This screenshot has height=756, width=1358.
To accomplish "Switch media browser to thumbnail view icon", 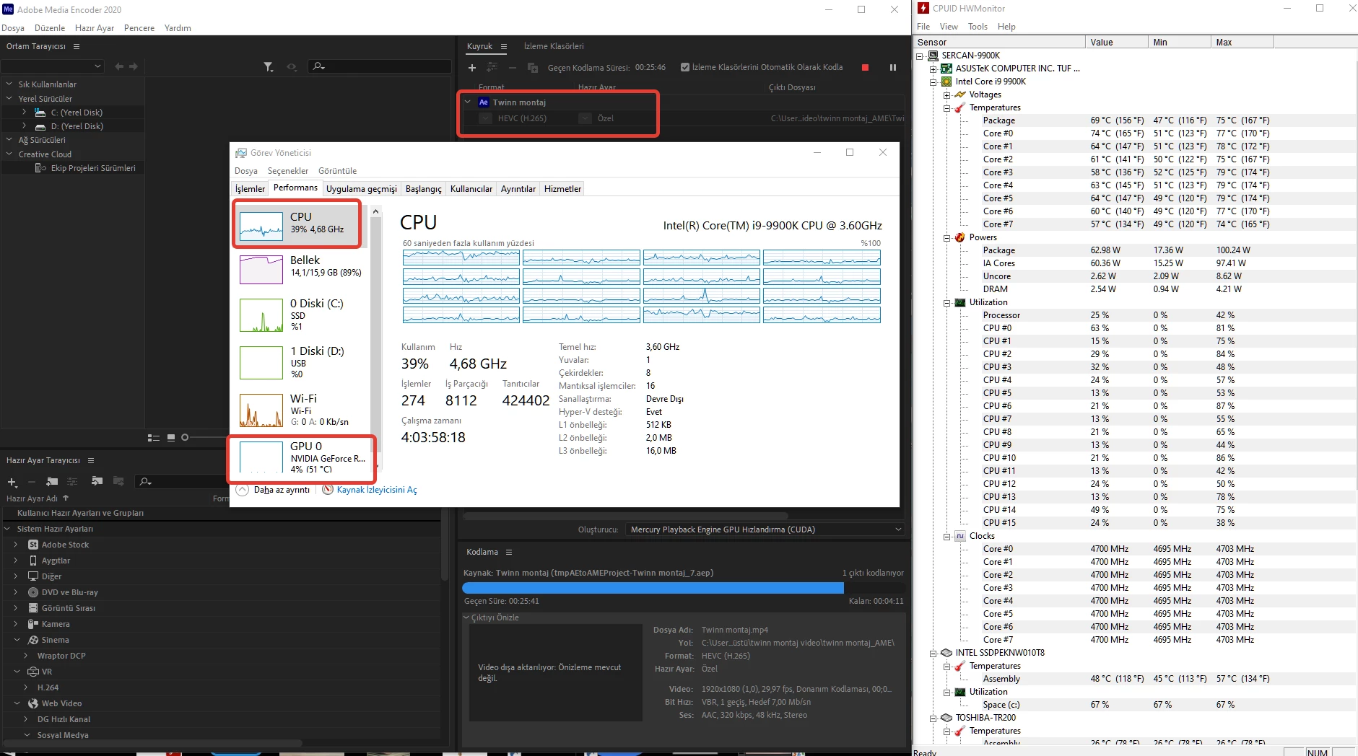I will pos(171,437).
